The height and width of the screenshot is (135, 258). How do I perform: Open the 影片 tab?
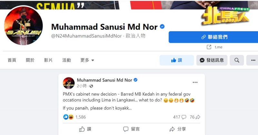click(x=48, y=60)
